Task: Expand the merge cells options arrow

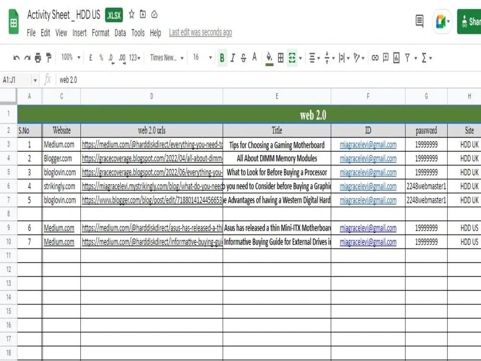Action: [300, 58]
